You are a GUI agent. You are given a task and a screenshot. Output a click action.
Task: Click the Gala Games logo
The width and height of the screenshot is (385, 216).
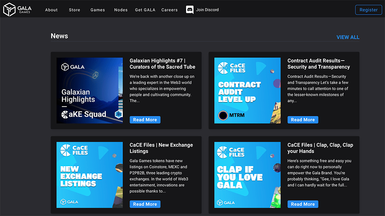(x=17, y=10)
